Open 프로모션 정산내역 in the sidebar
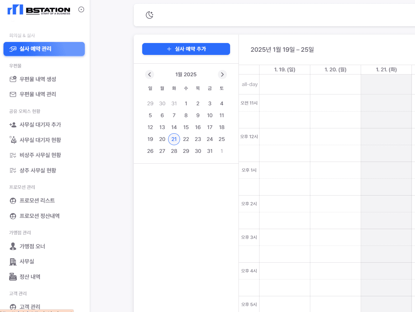The image size is (415, 312). click(39, 216)
